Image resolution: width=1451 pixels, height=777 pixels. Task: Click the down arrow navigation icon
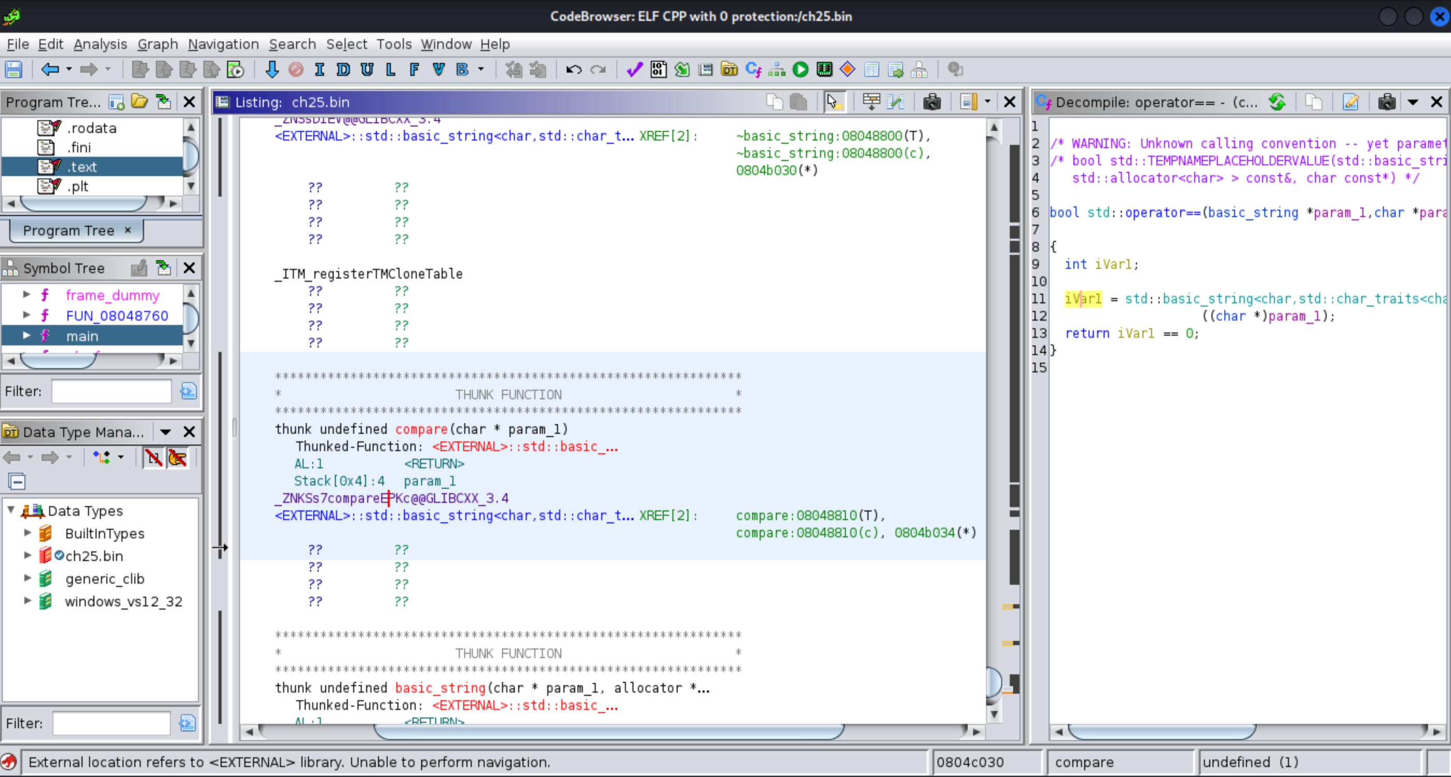272,69
